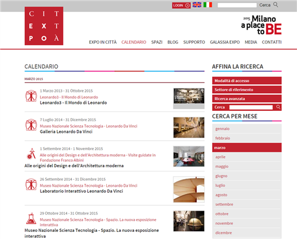Click the Milano a place to BE logo

coord(261,25)
